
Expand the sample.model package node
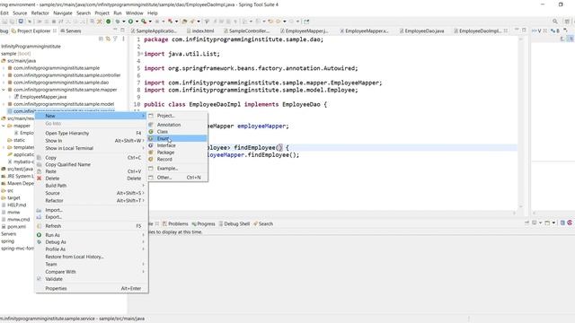[x=4, y=104]
